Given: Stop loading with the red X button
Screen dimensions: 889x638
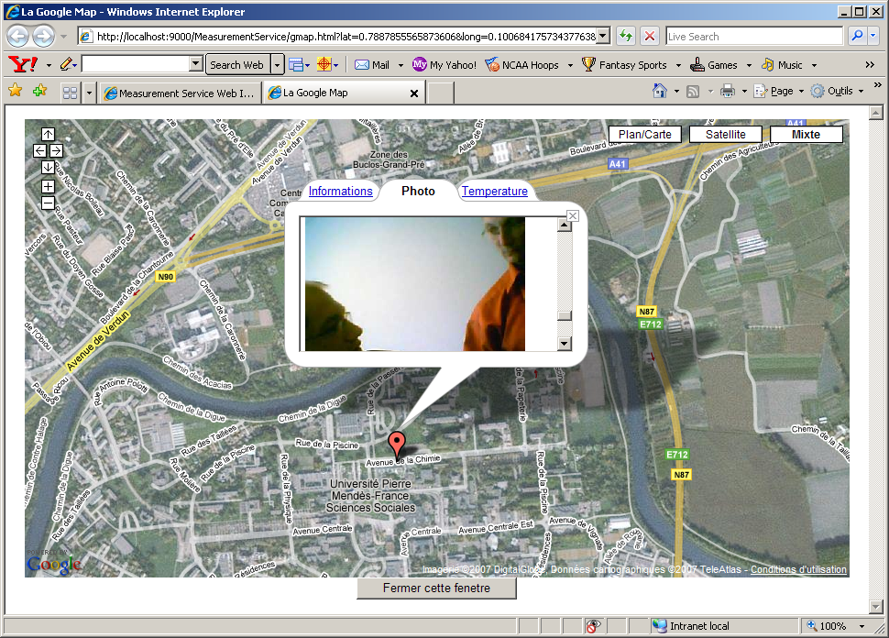Looking at the screenshot, I should click(x=650, y=37).
